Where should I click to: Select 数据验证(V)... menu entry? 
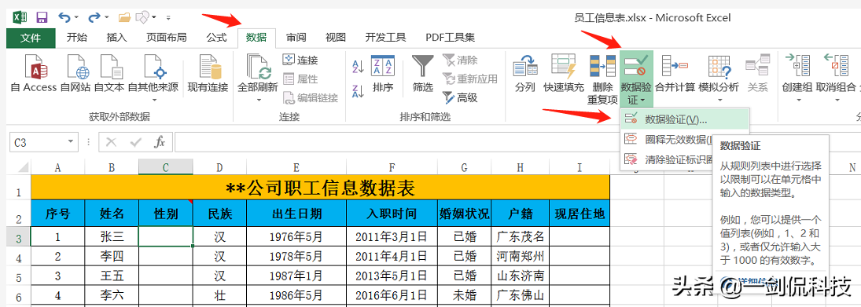click(x=685, y=119)
